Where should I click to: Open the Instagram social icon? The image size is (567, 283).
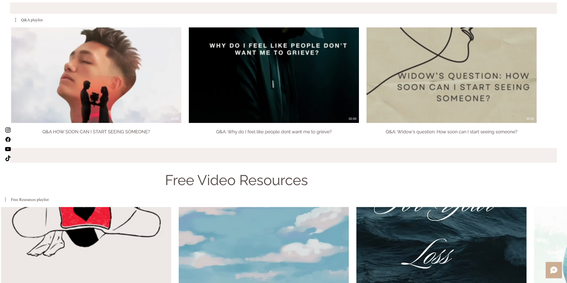coord(8,130)
